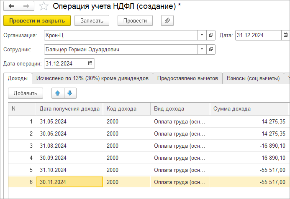Focus the Сотрудник field
Viewport: 290px width, 199px height.
[121, 49]
